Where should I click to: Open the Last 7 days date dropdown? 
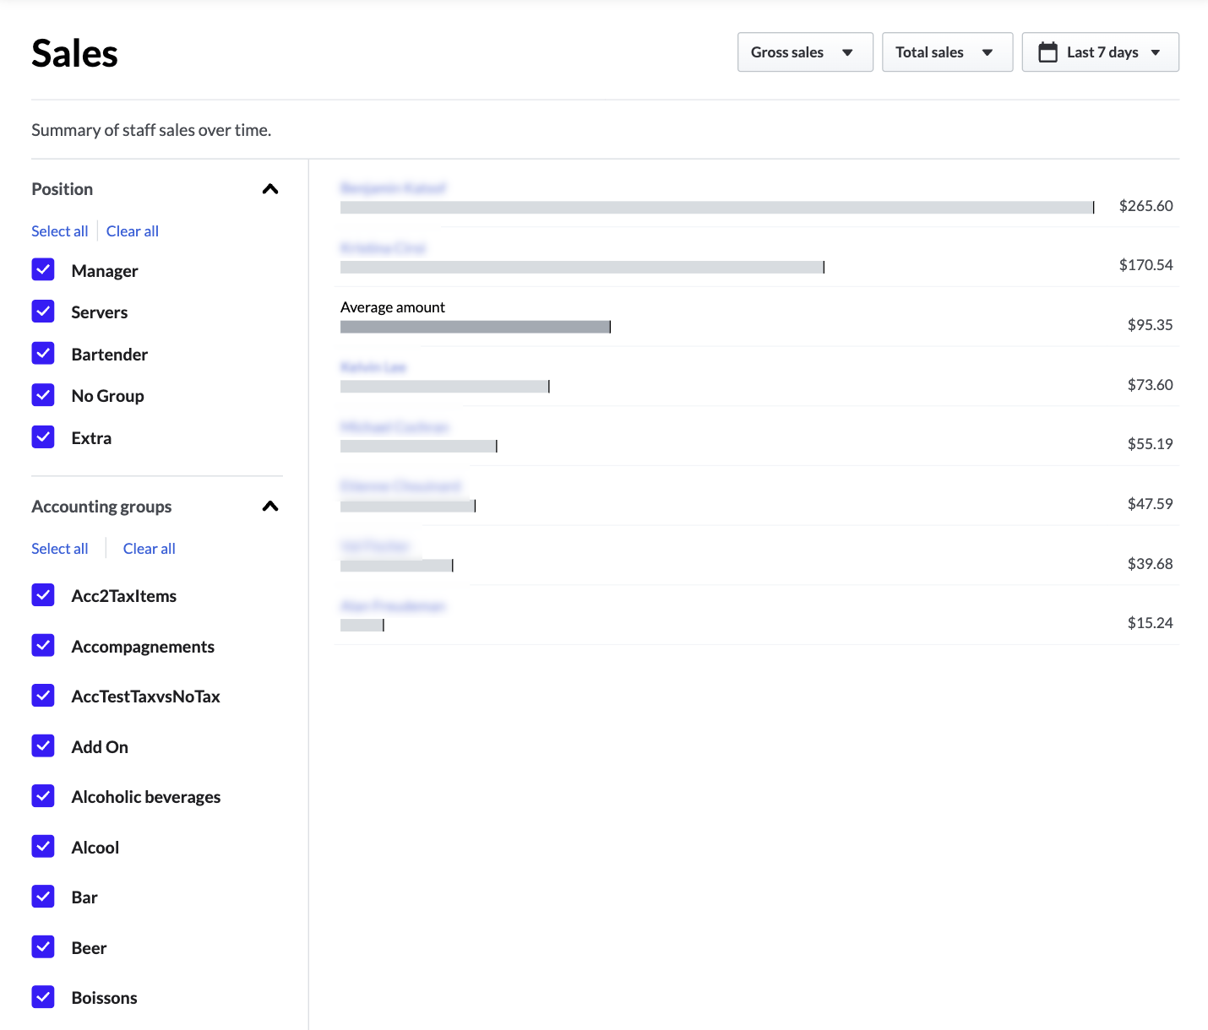[1100, 52]
